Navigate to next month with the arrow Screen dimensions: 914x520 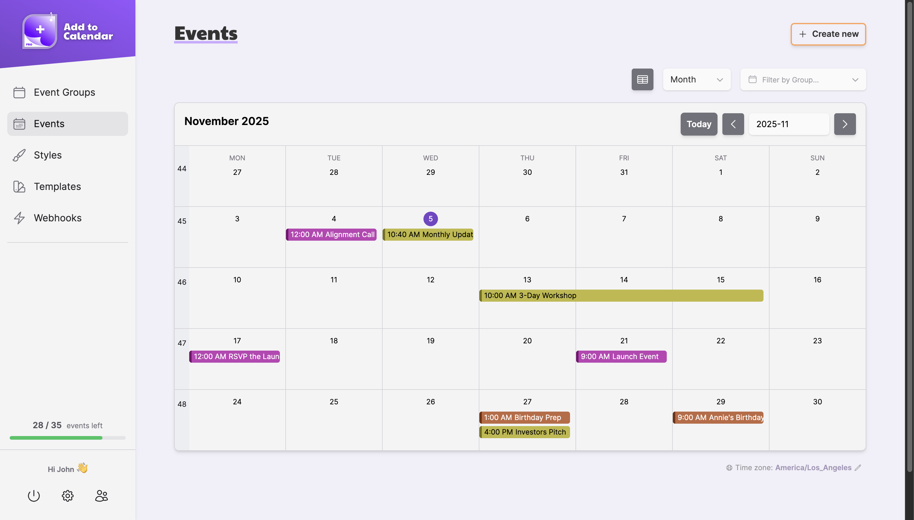(x=845, y=124)
